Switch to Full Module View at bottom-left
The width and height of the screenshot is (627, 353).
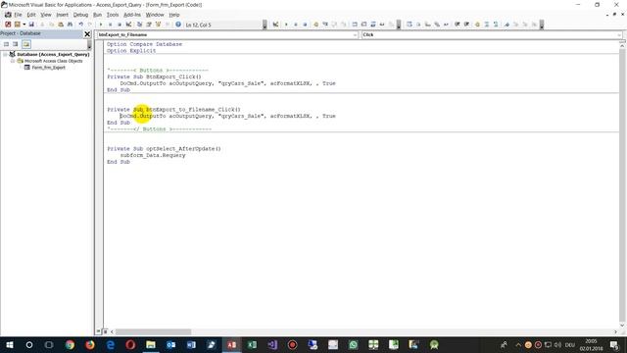[105, 331]
